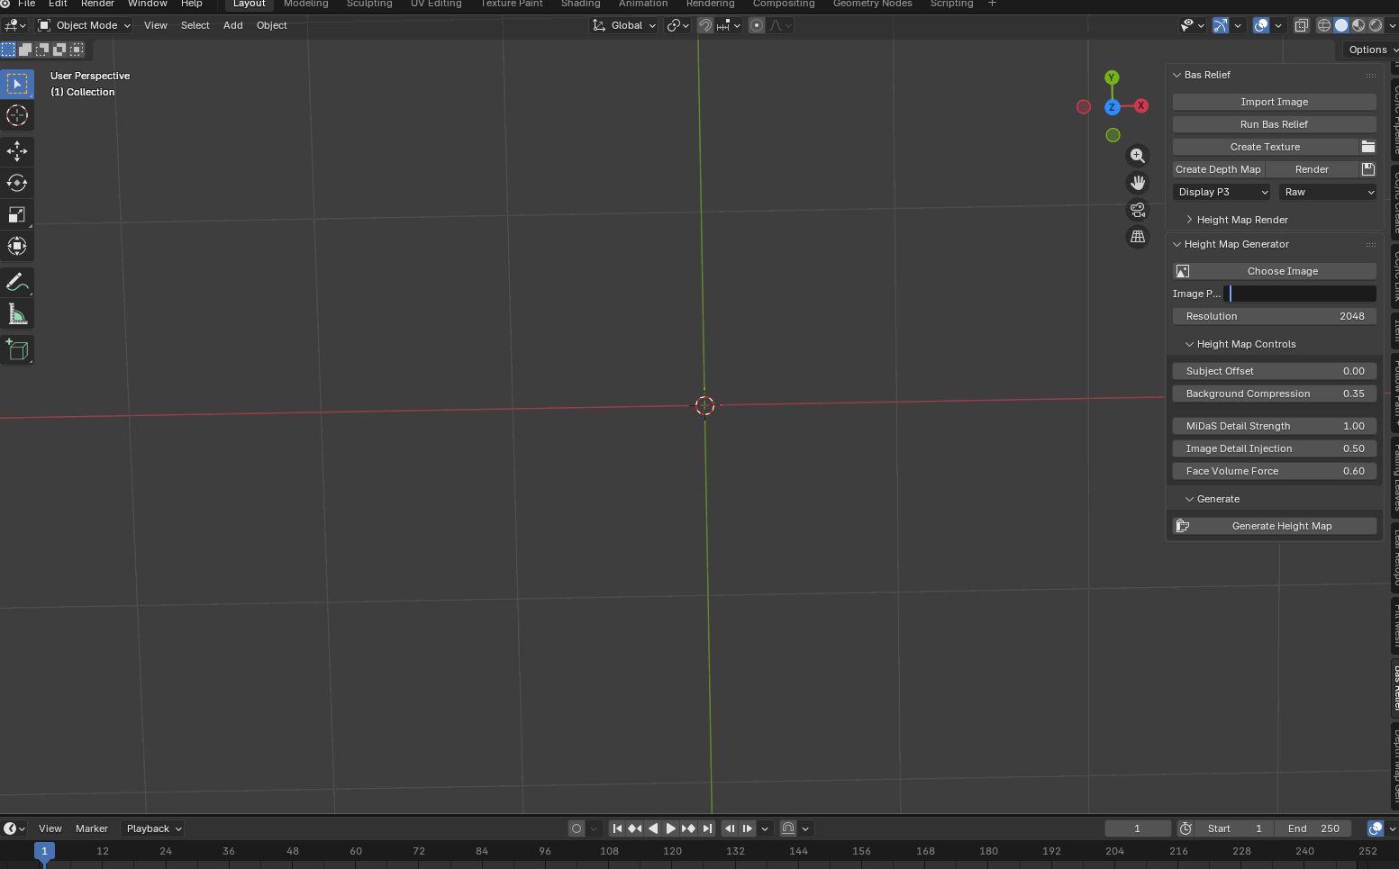Open the Add menu

(233, 25)
